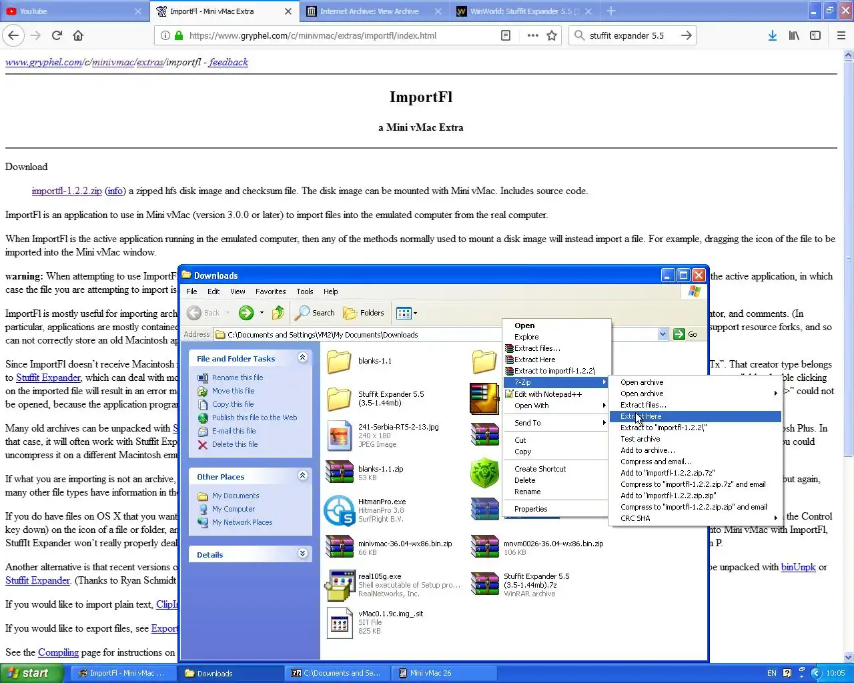Click the EN language indicator in tray
The height and width of the screenshot is (683, 854).
772,673
